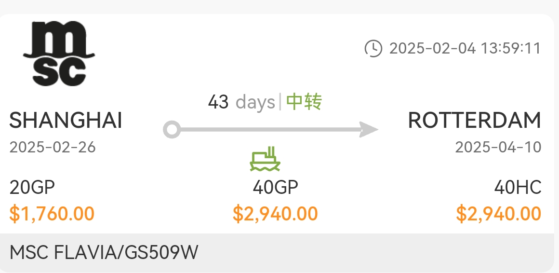559x273 pixels.
Task: Click the arrival date 2025-04-10
Action: pyautogui.click(x=498, y=147)
